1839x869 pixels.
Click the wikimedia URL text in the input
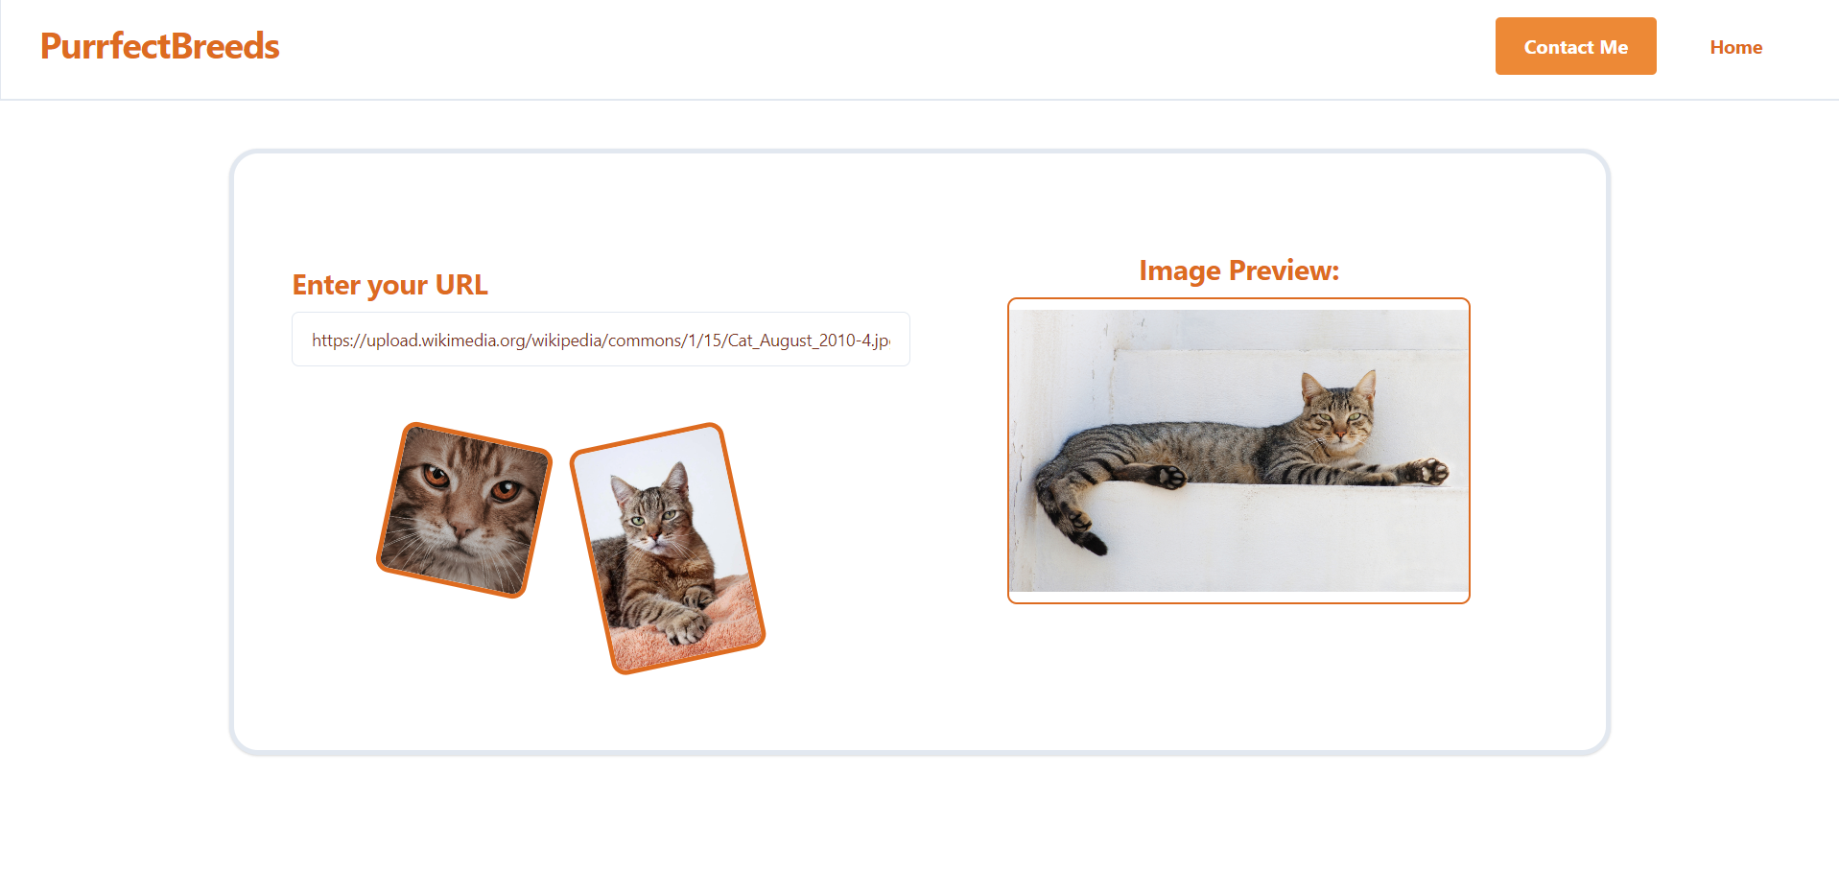[x=601, y=341]
